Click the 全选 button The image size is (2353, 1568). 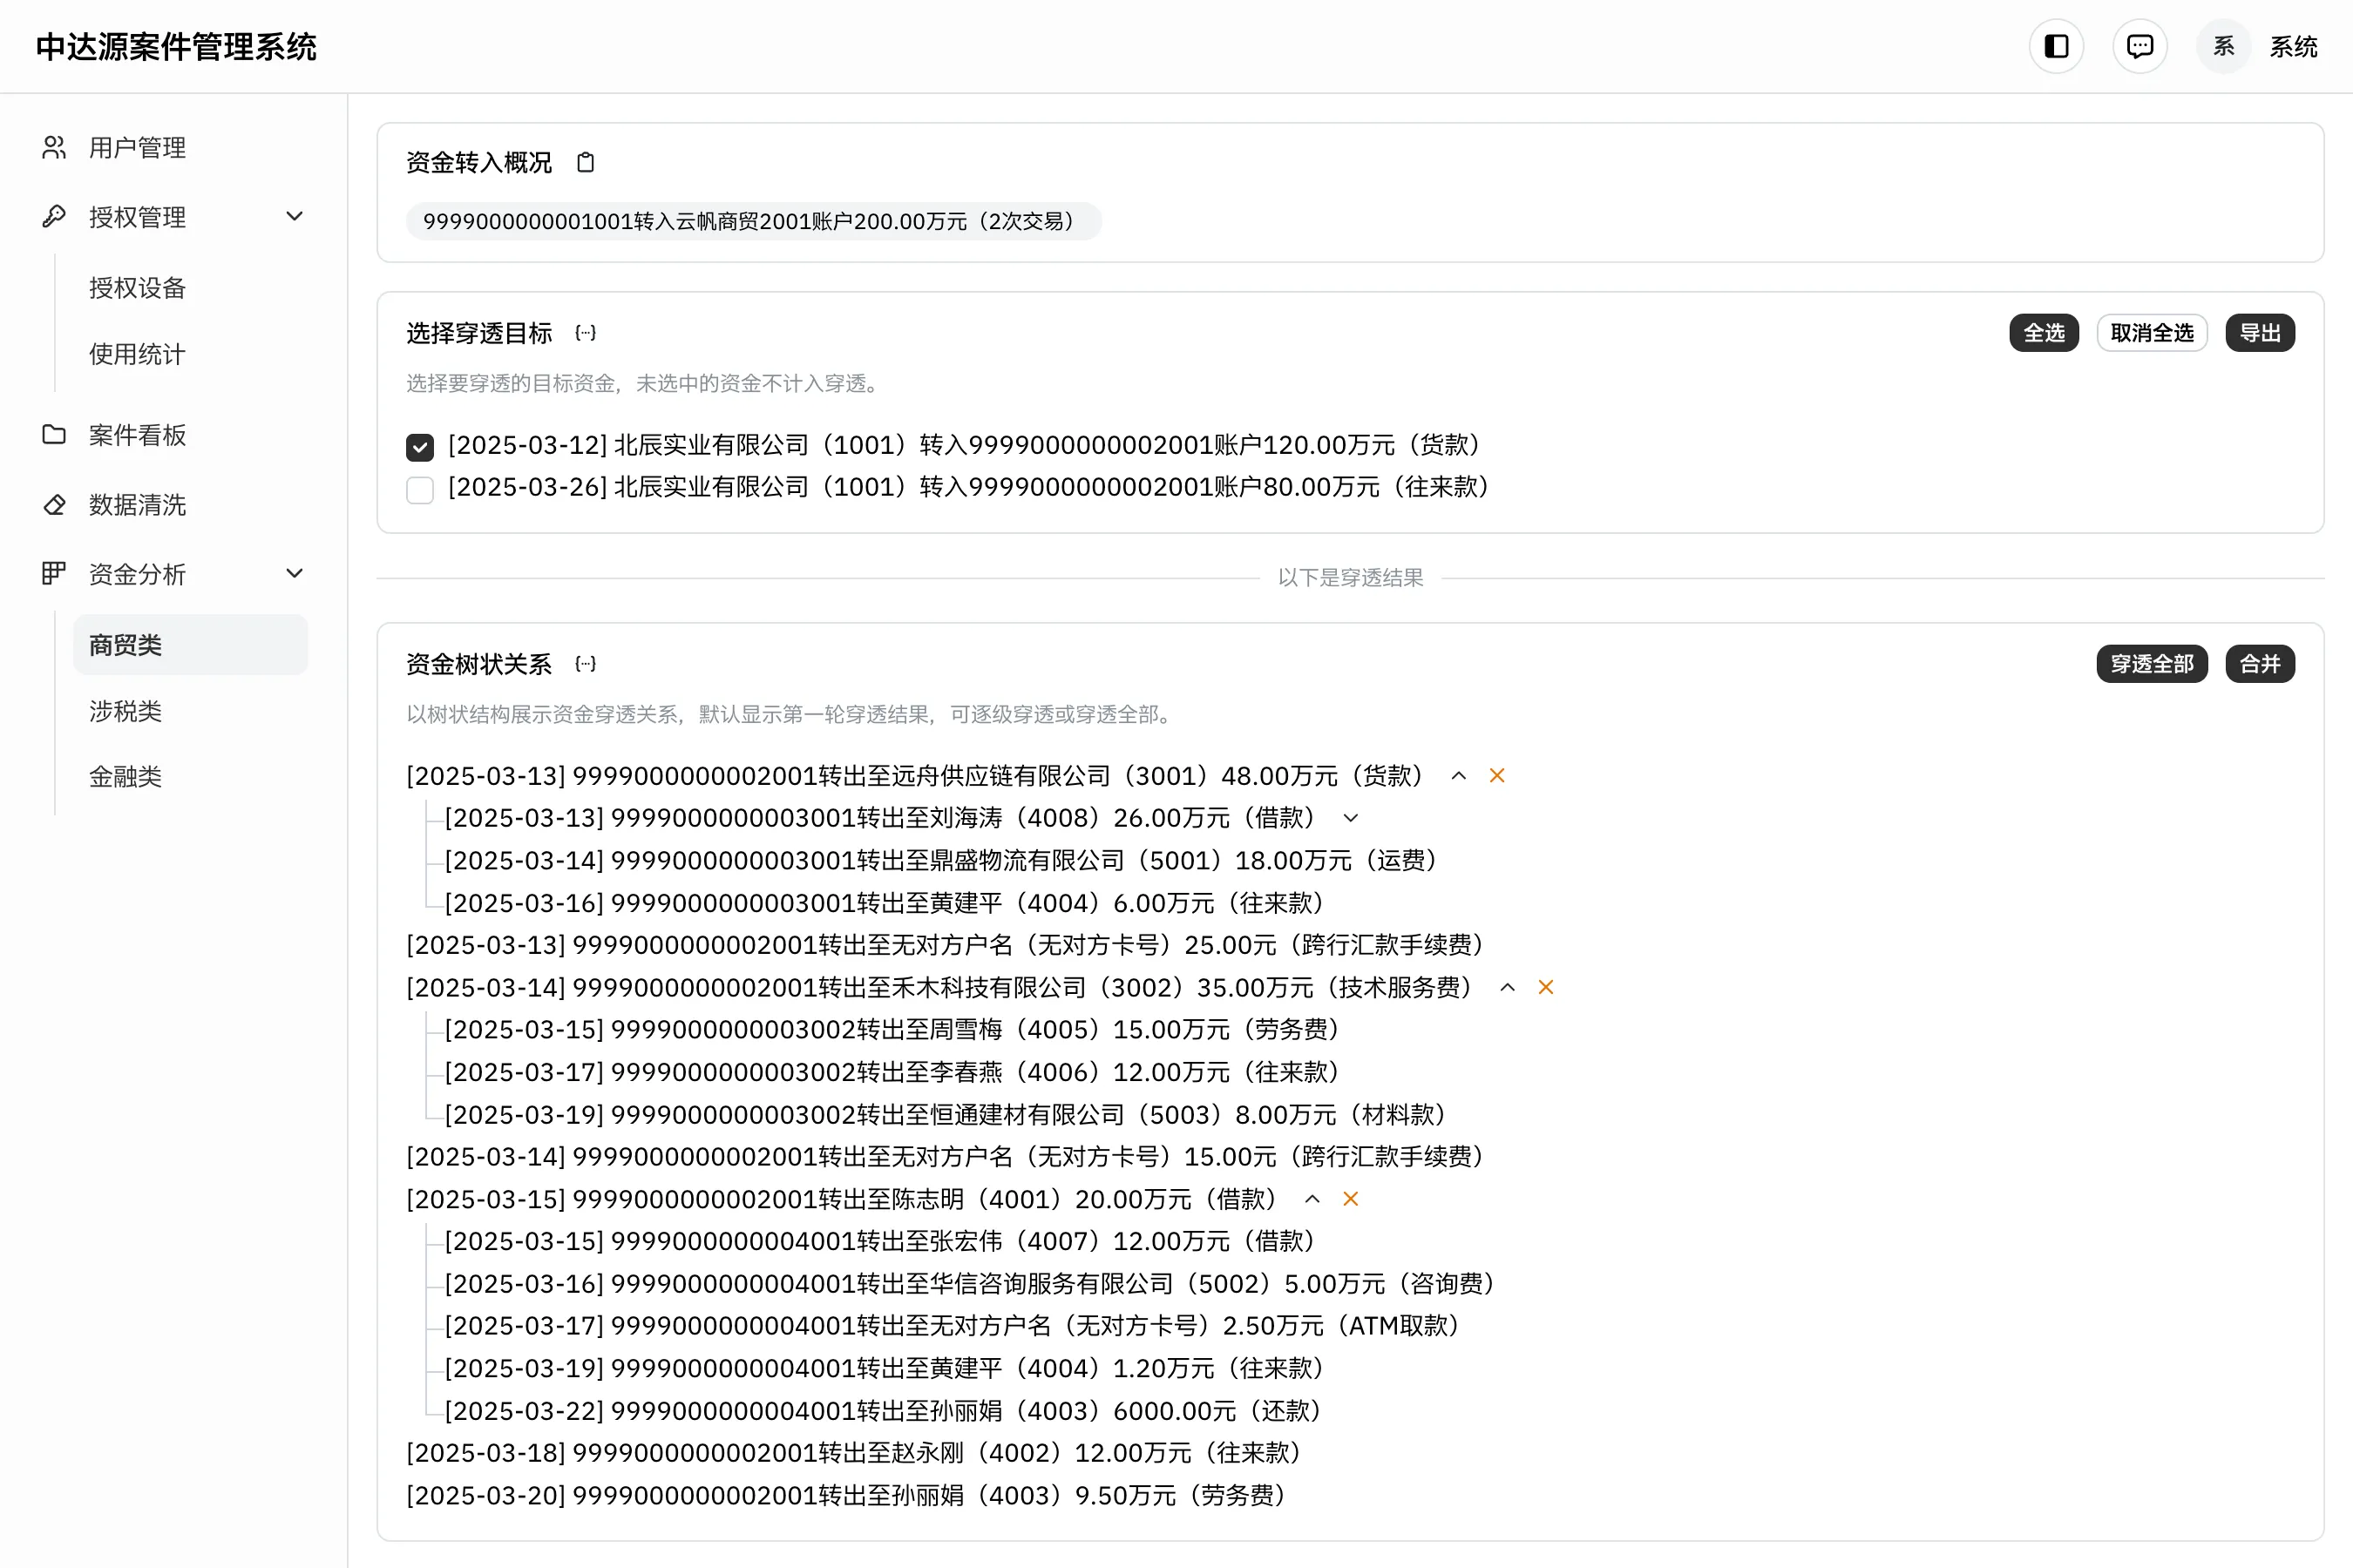(2044, 333)
